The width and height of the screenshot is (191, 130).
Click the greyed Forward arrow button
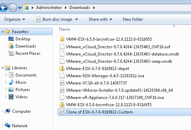click(13, 8)
